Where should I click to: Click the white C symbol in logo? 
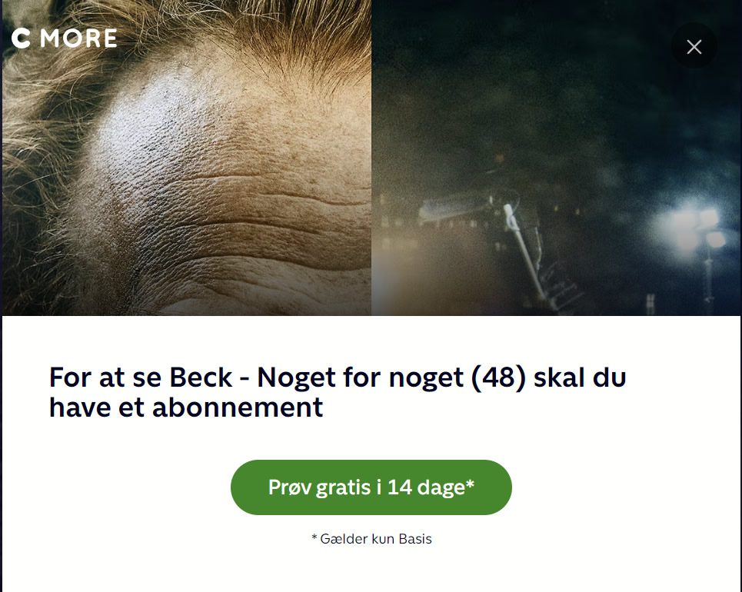21,38
